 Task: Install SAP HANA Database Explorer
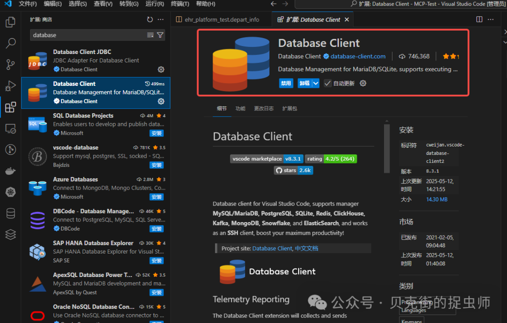tap(156, 261)
